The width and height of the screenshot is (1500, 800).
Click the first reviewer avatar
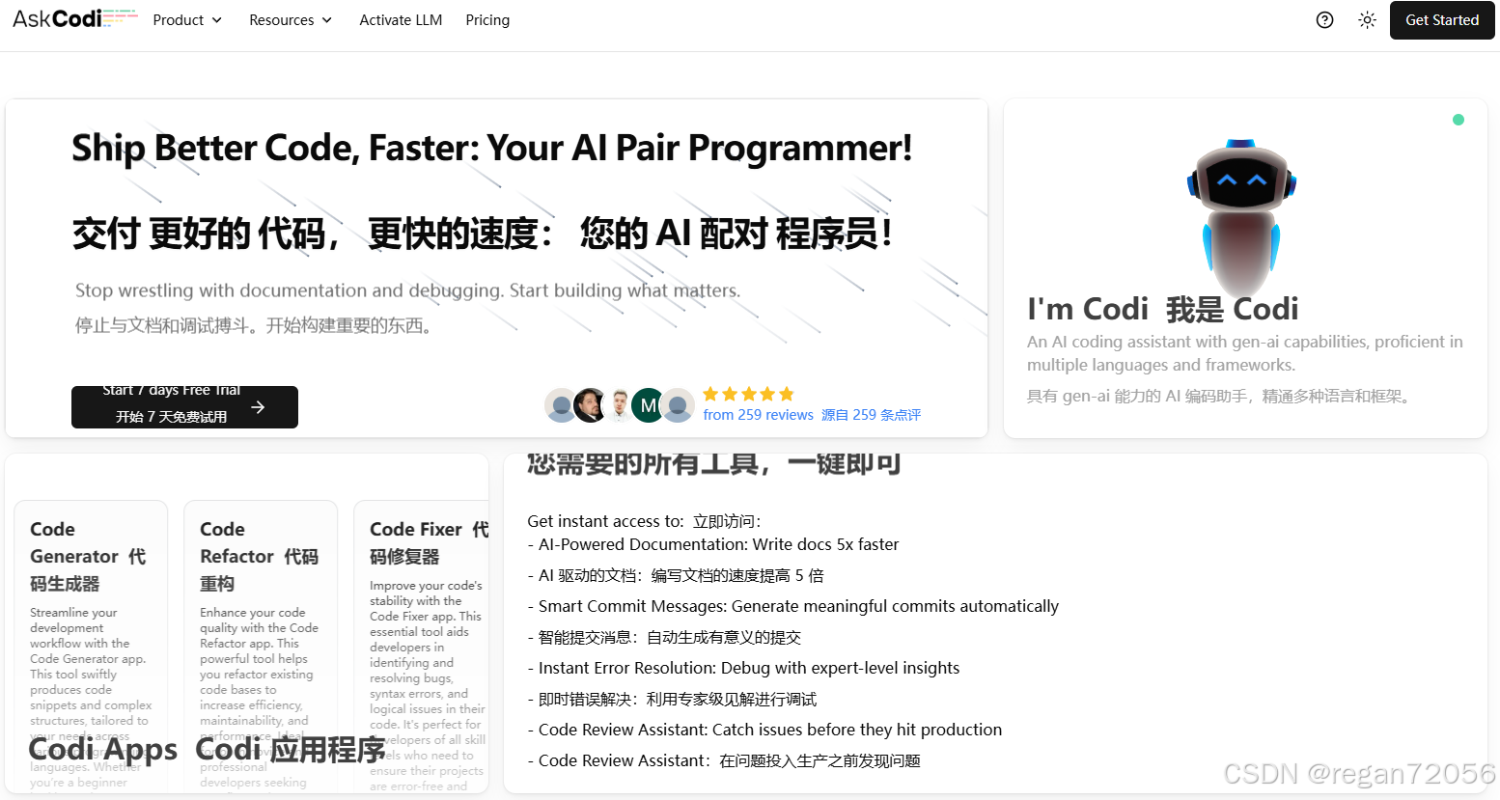click(560, 405)
